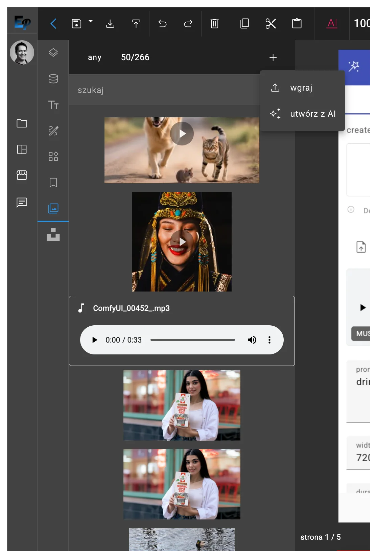Click the clipboard paste icon
Viewport: 377px width, 558px height.
[x=297, y=24]
